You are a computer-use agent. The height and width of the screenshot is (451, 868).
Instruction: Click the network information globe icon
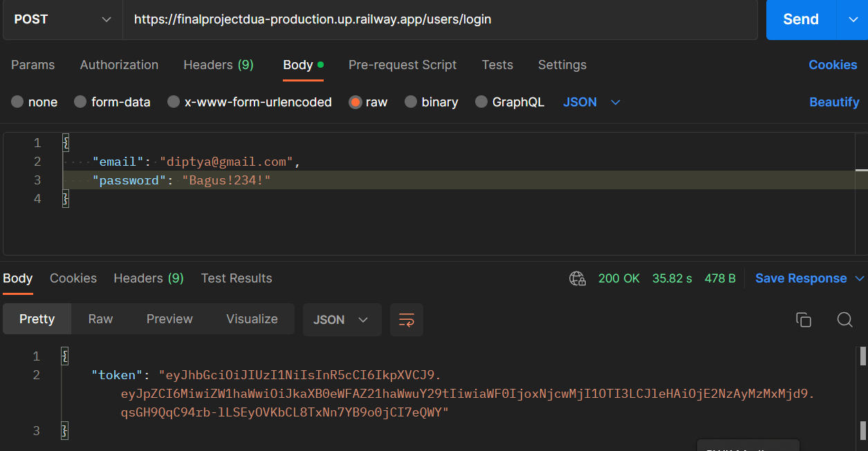point(578,278)
